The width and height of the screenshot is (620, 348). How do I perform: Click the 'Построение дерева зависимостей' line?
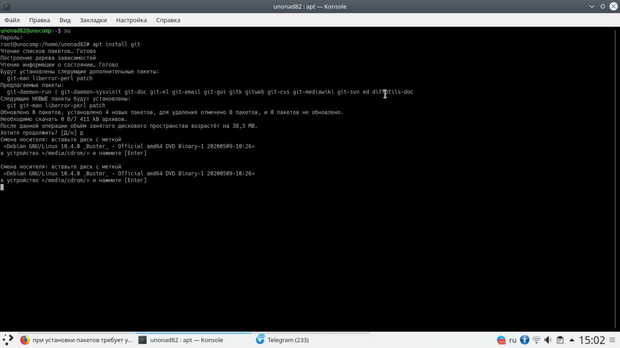[x=48, y=58]
